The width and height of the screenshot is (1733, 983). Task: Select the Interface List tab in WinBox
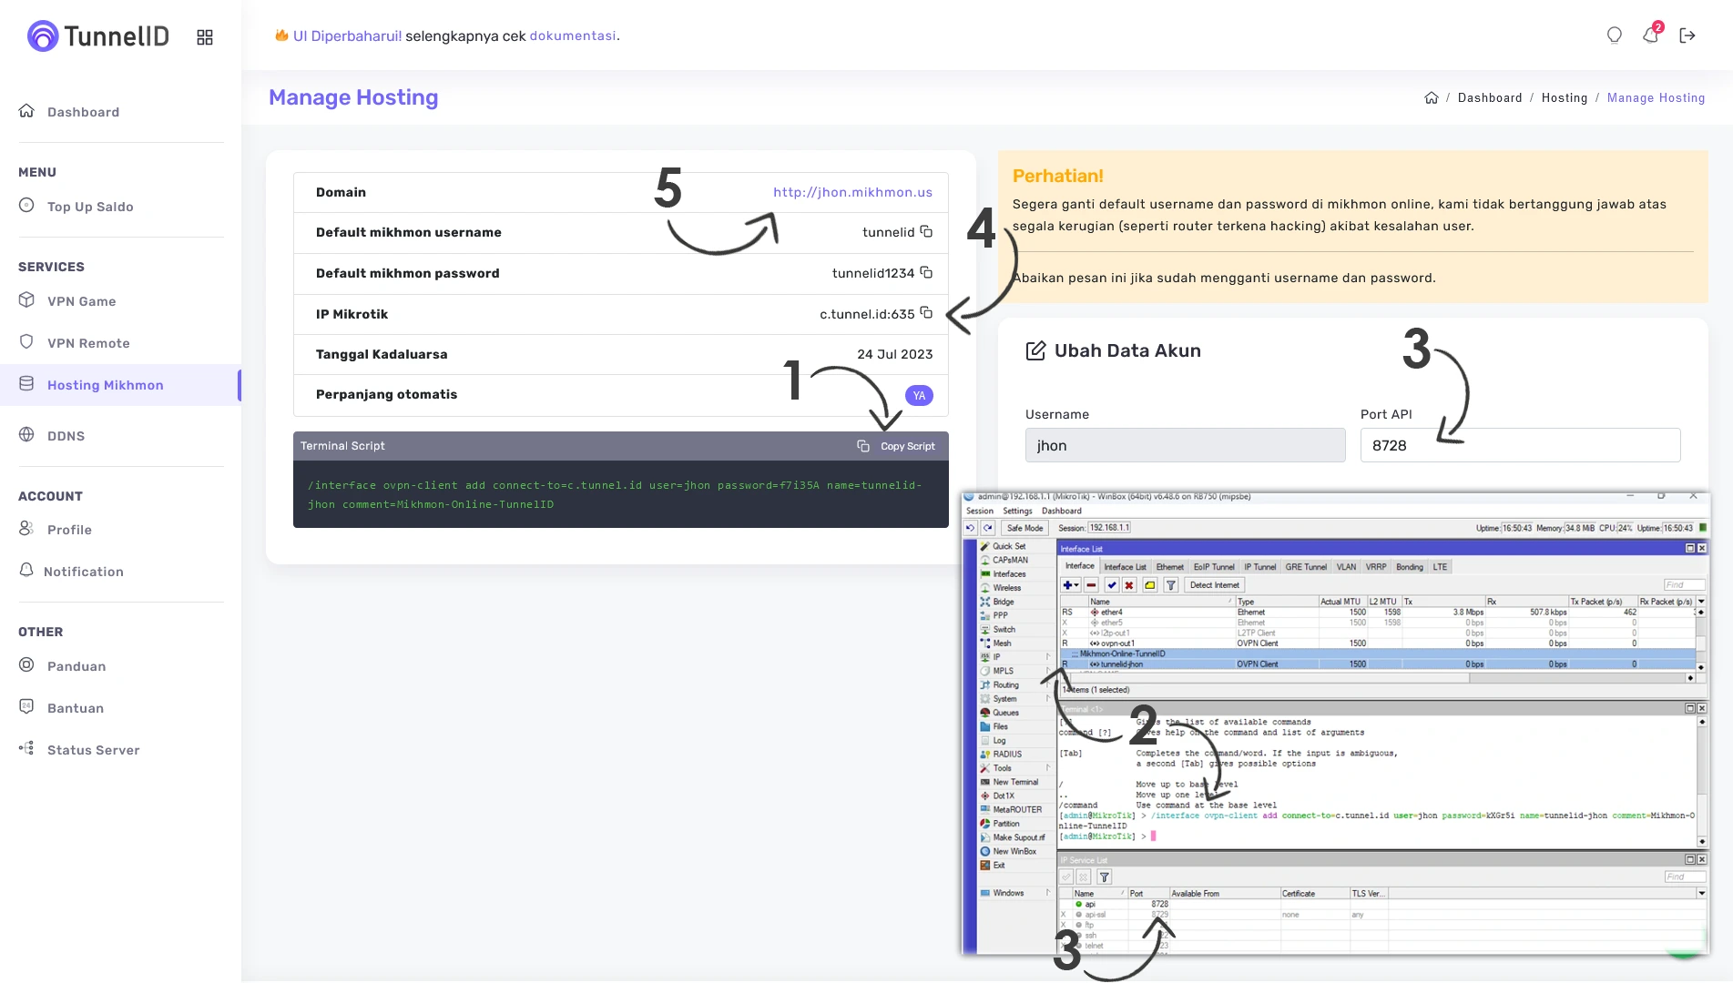(1125, 567)
